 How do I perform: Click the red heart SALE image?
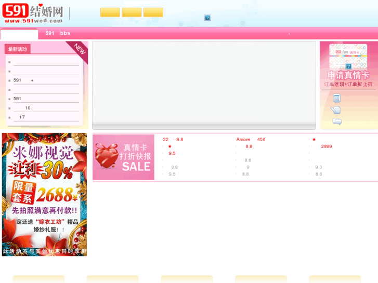click(x=106, y=156)
